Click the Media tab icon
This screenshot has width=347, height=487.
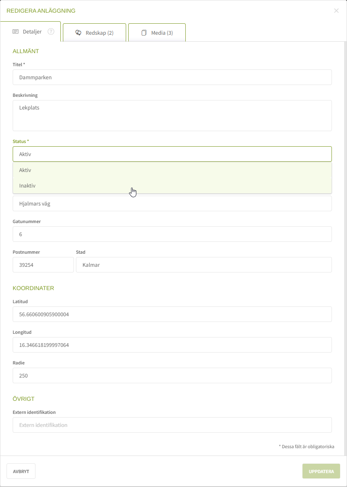pos(144,33)
